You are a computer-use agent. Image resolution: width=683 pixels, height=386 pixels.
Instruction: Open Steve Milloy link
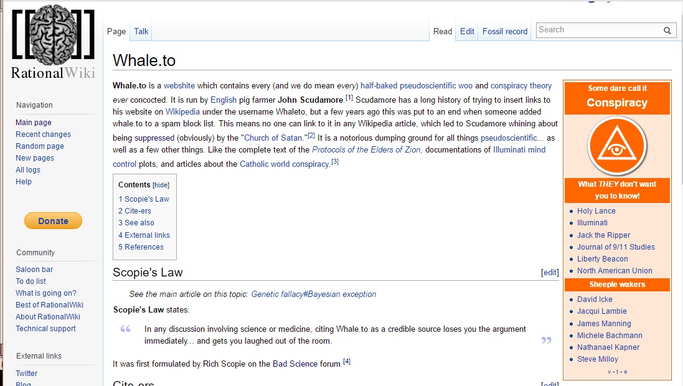point(598,359)
